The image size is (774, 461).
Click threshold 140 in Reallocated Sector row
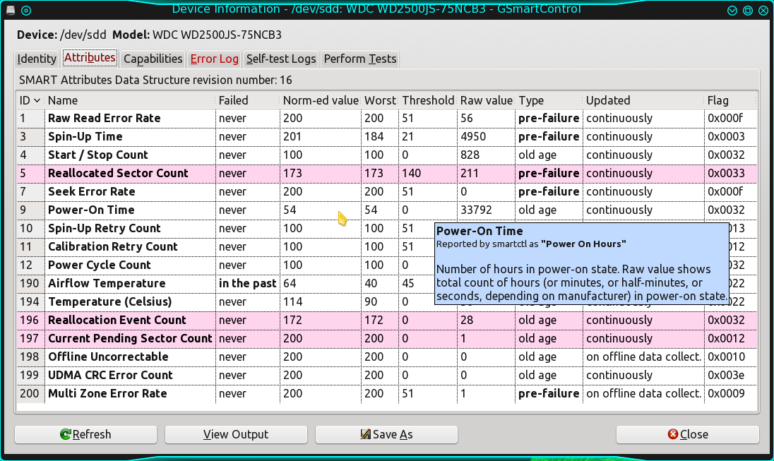(x=411, y=173)
